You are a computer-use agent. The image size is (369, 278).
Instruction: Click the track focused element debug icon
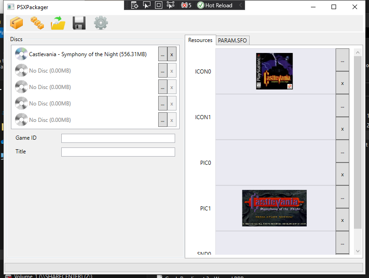(x=171, y=5)
